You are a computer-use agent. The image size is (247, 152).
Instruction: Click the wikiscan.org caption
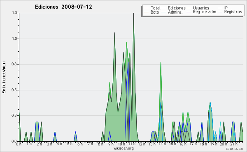(x=123, y=148)
